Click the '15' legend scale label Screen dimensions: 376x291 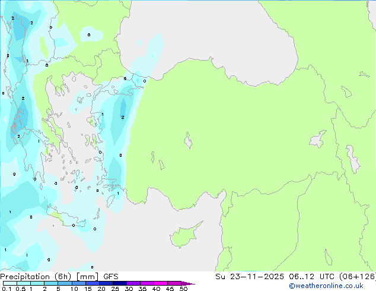pyautogui.click(x=88, y=289)
